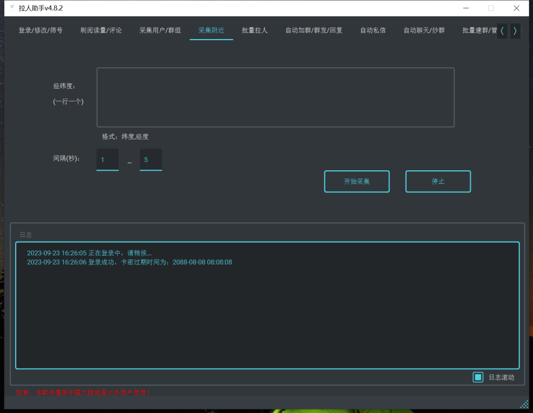Open the 刷阅读量/评论 tab
This screenshot has height=413, width=533.
click(101, 30)
